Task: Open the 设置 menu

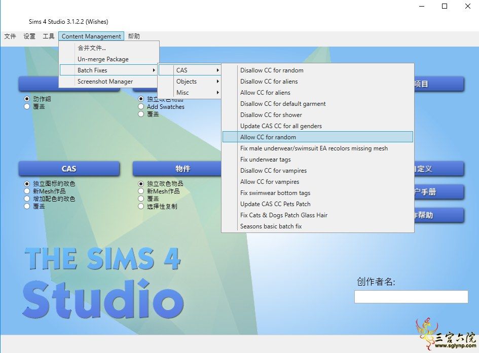Action: click(29, 36)
